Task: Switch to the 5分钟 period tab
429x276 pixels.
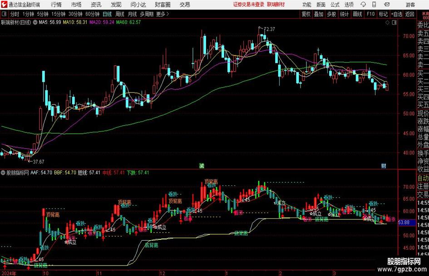Action: (43, 14)
